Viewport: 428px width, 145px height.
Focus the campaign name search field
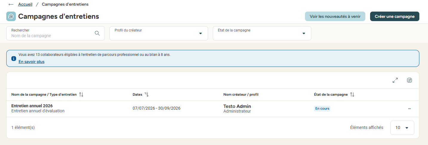(x=56, y=33)
